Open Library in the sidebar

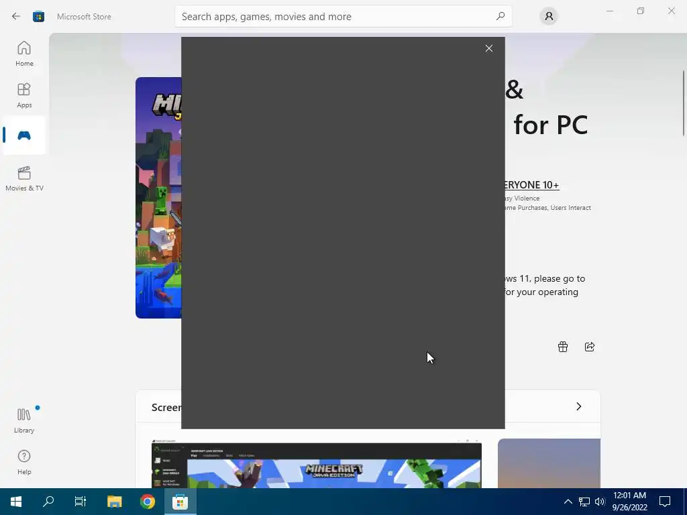[x=24, y=420]
